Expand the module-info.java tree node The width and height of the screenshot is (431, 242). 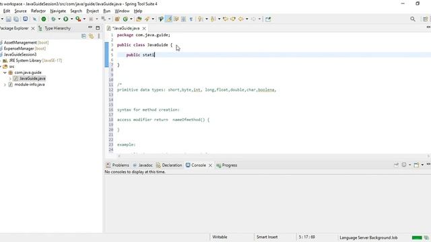[x=5, y=85]
